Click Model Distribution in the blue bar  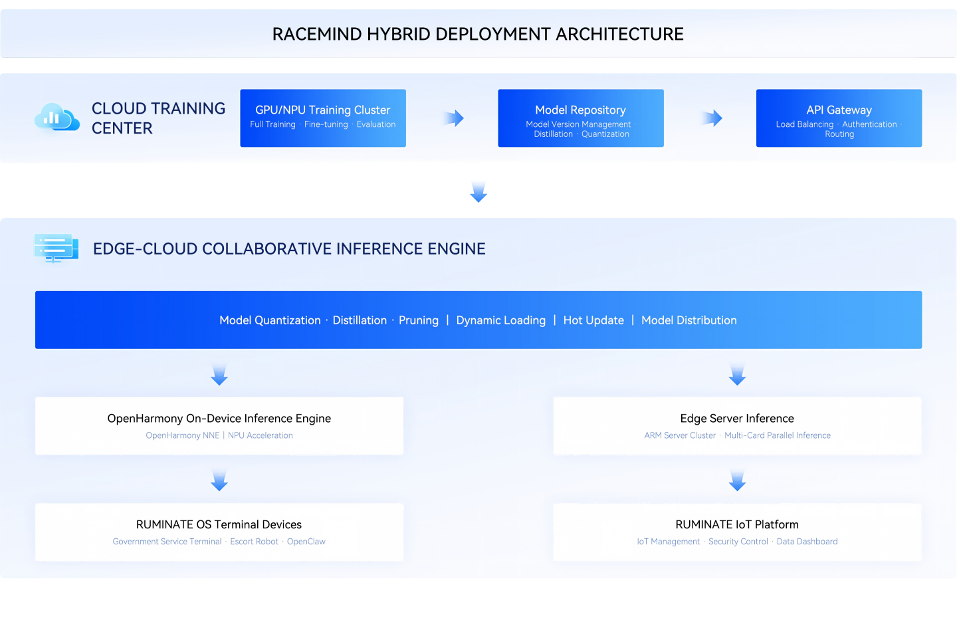689,320
